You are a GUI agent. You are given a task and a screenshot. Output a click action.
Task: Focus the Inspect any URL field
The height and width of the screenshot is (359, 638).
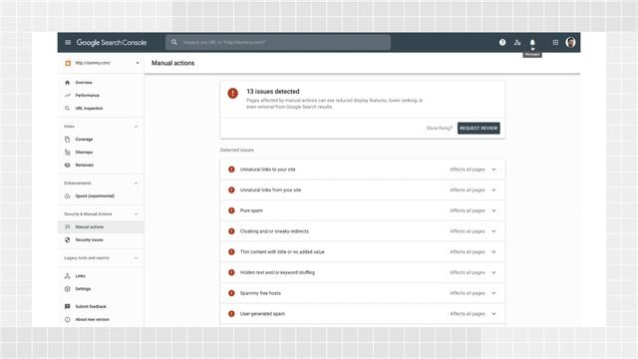(278, 42)
